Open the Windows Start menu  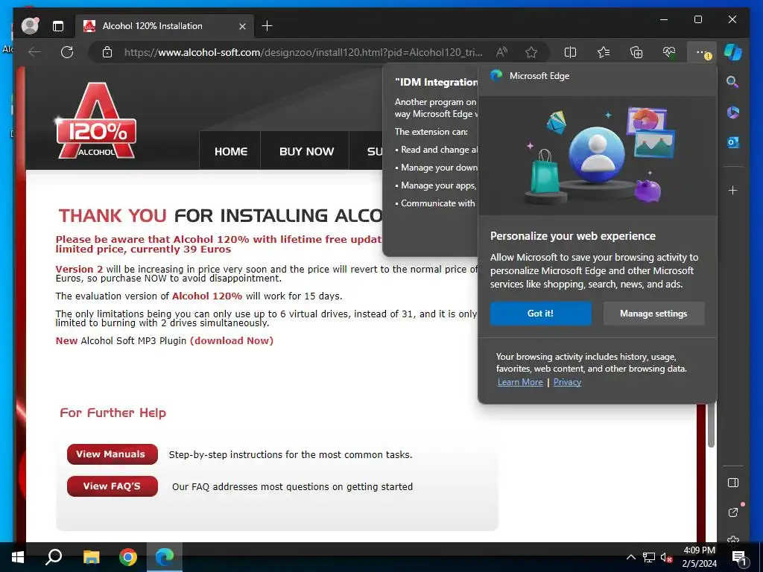[x=18, y=557]
